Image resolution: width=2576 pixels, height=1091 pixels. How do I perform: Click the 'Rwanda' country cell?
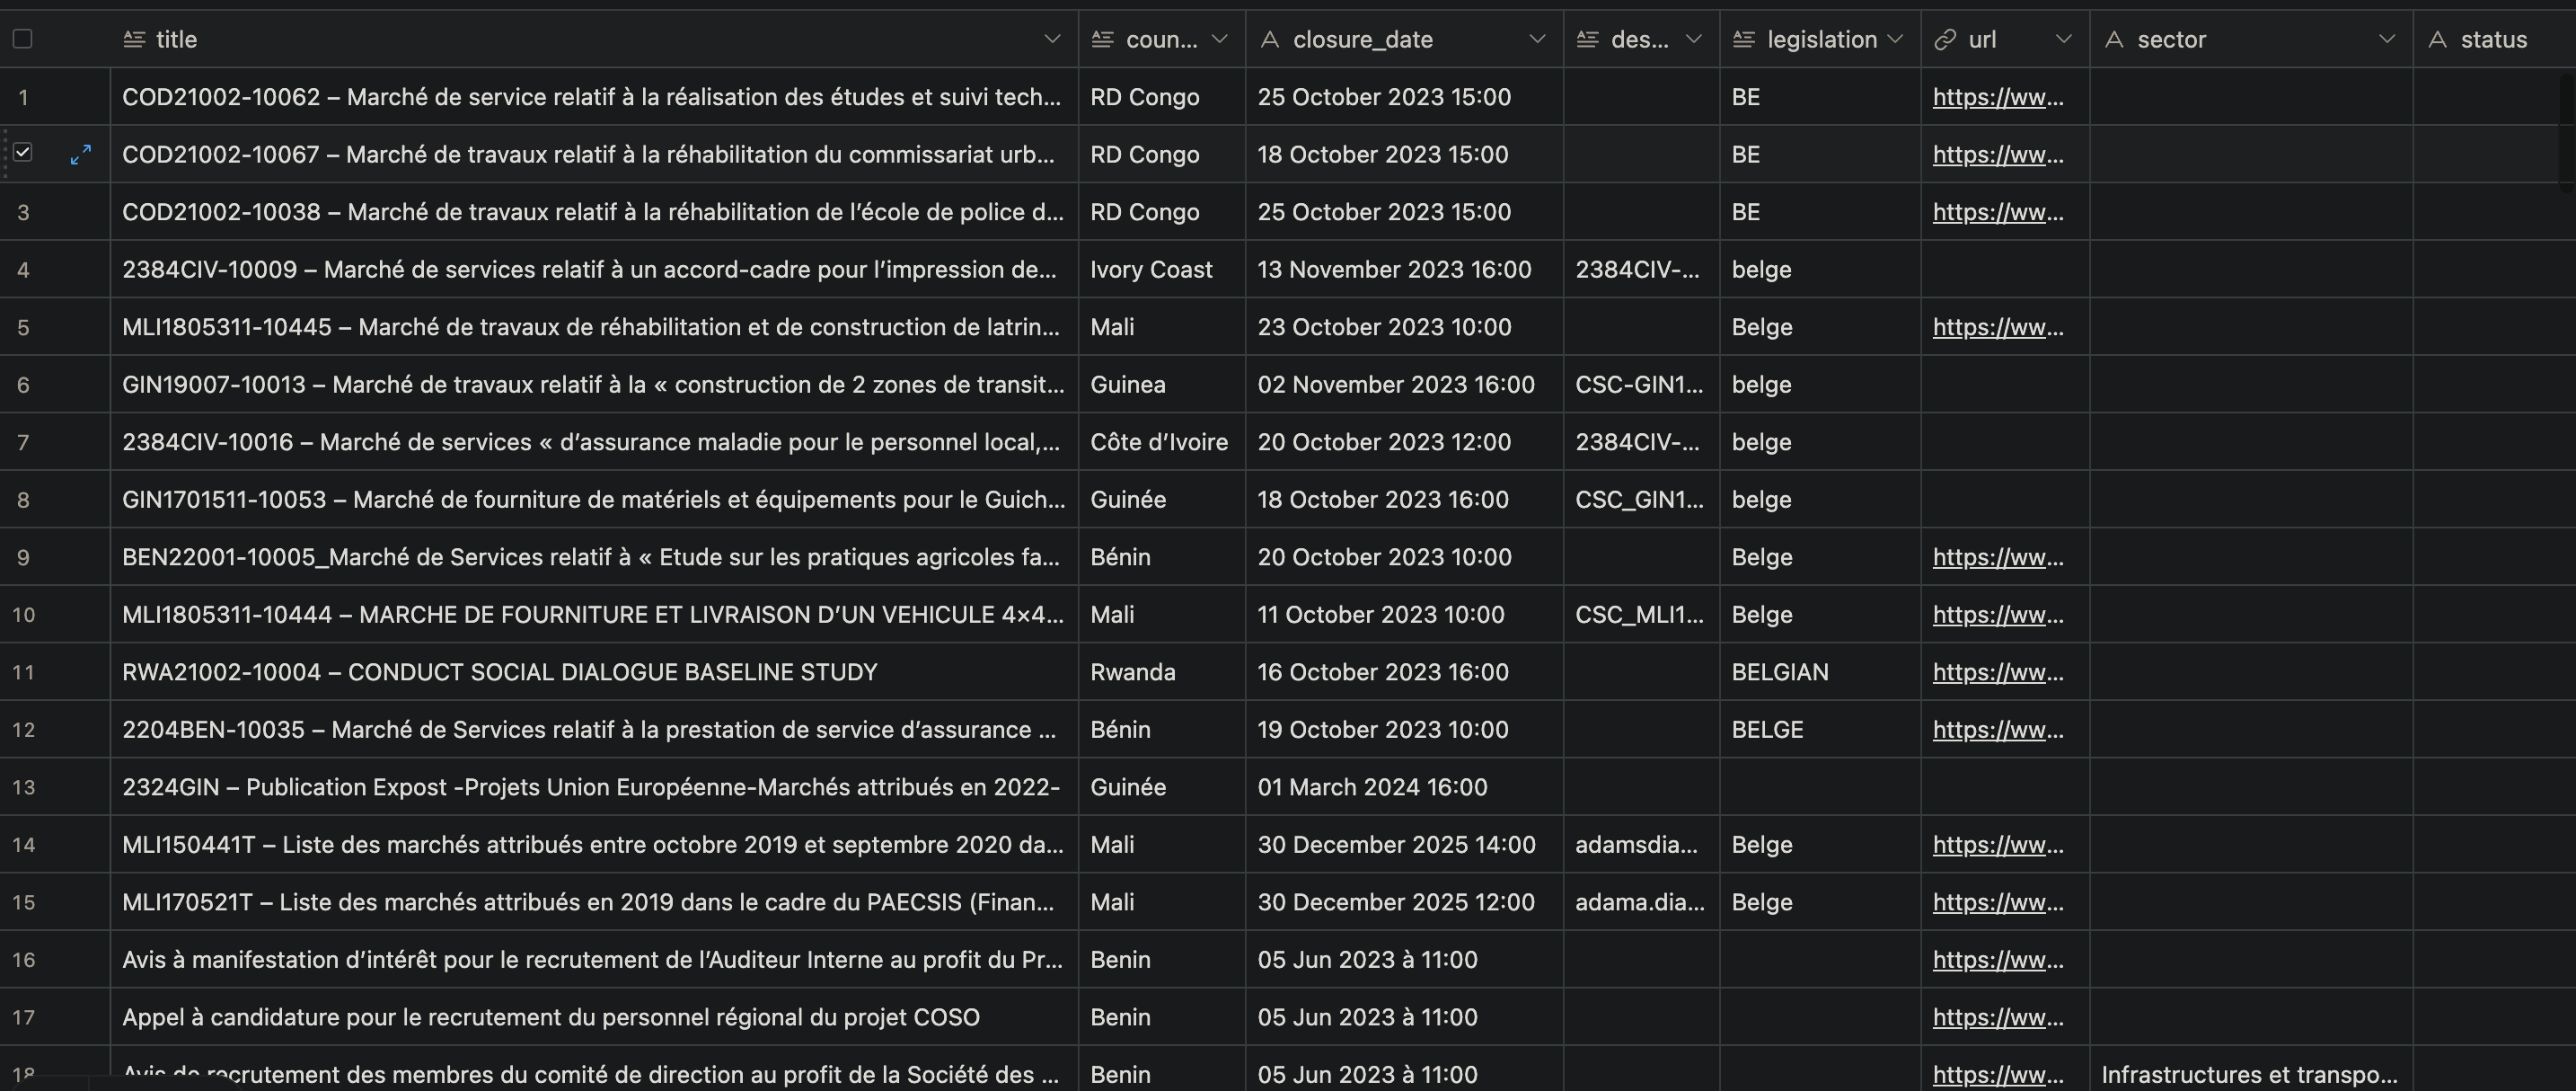point(1162,672)
